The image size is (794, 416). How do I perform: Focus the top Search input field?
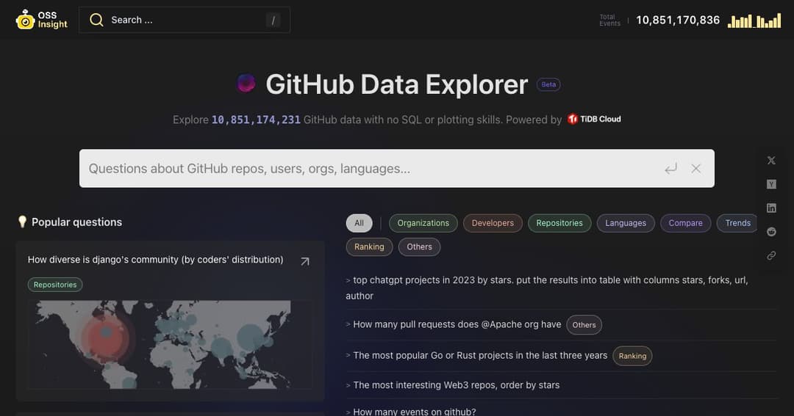point(185,20)
